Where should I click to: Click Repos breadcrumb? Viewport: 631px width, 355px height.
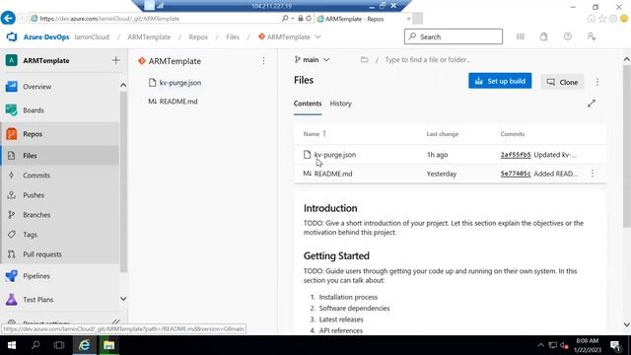click(198, 37)
